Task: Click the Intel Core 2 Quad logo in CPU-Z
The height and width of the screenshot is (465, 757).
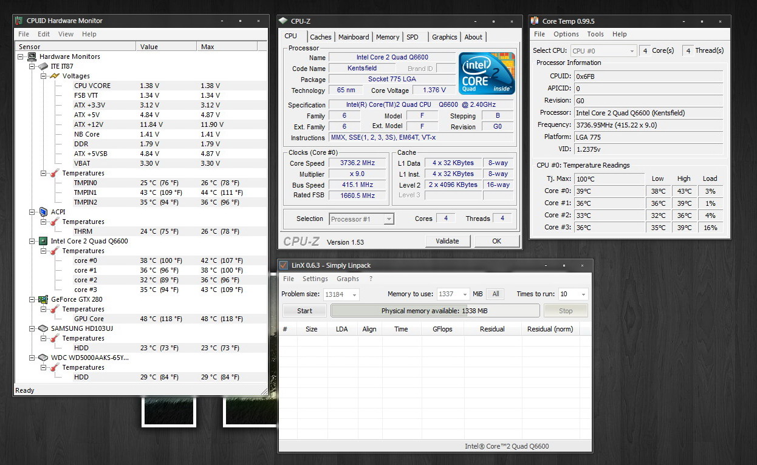Action: (x=487, y=73)
